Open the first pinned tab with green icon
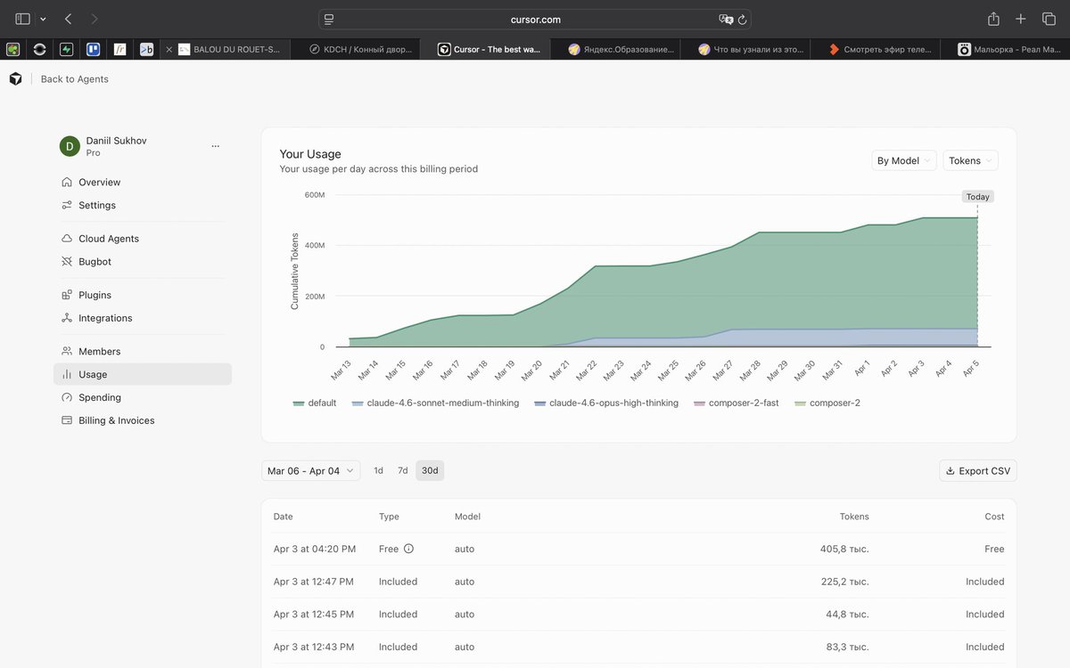The width and height of the screenshot is (1070, 668). pyautogui.click(x=13, y=50)
